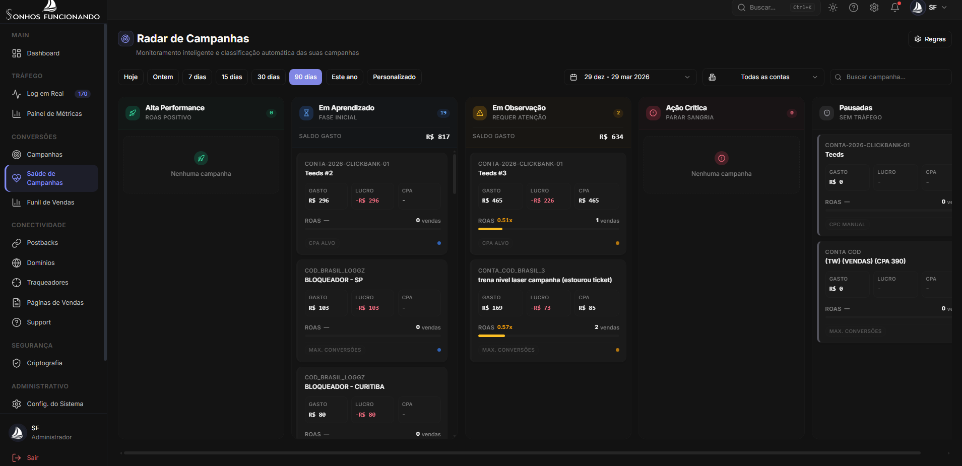This screenshot has width=962, height=466.
Task: Open notifications bell icon
Action: (895, 8)
